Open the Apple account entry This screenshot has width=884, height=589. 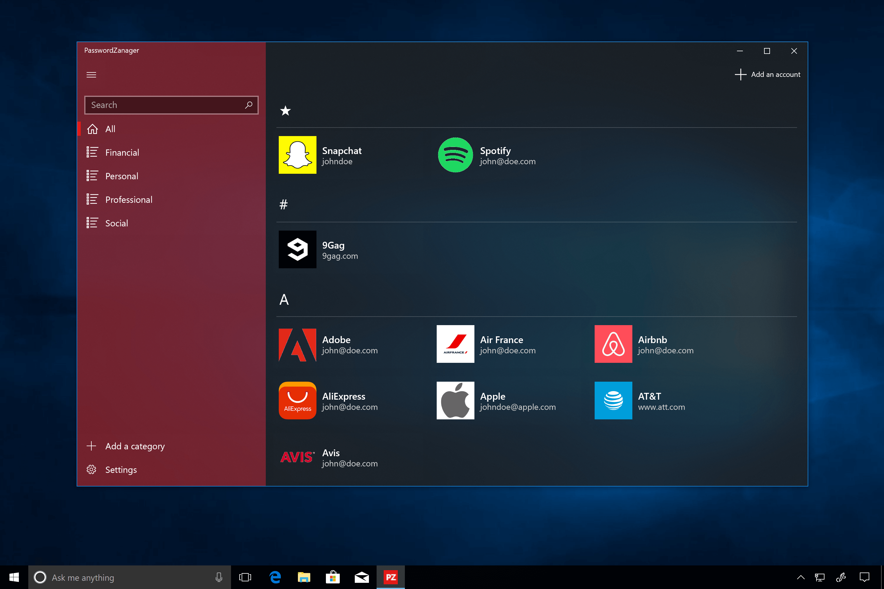496,401
